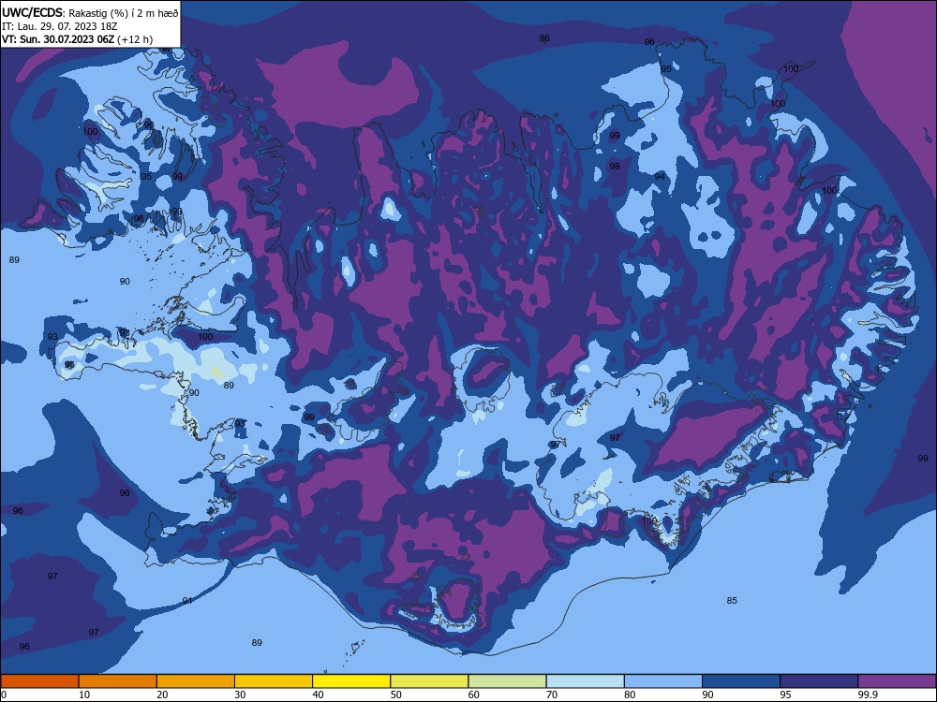Image resolution: width=937 pixels, height=702 pixels.
Task: Click the legend tick label '70'
Action: tap(552, 695)
